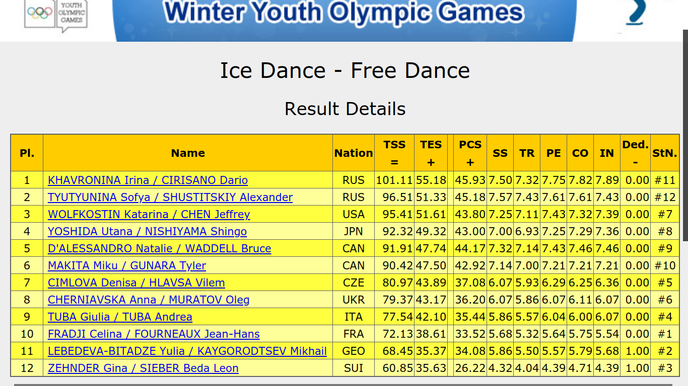Click the TSS column header
The image size is (688, 386).
[x=394, y=153]
